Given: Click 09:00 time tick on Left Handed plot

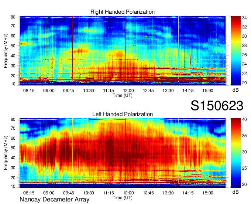Looking at the screenshot, I should pos(49,193).
